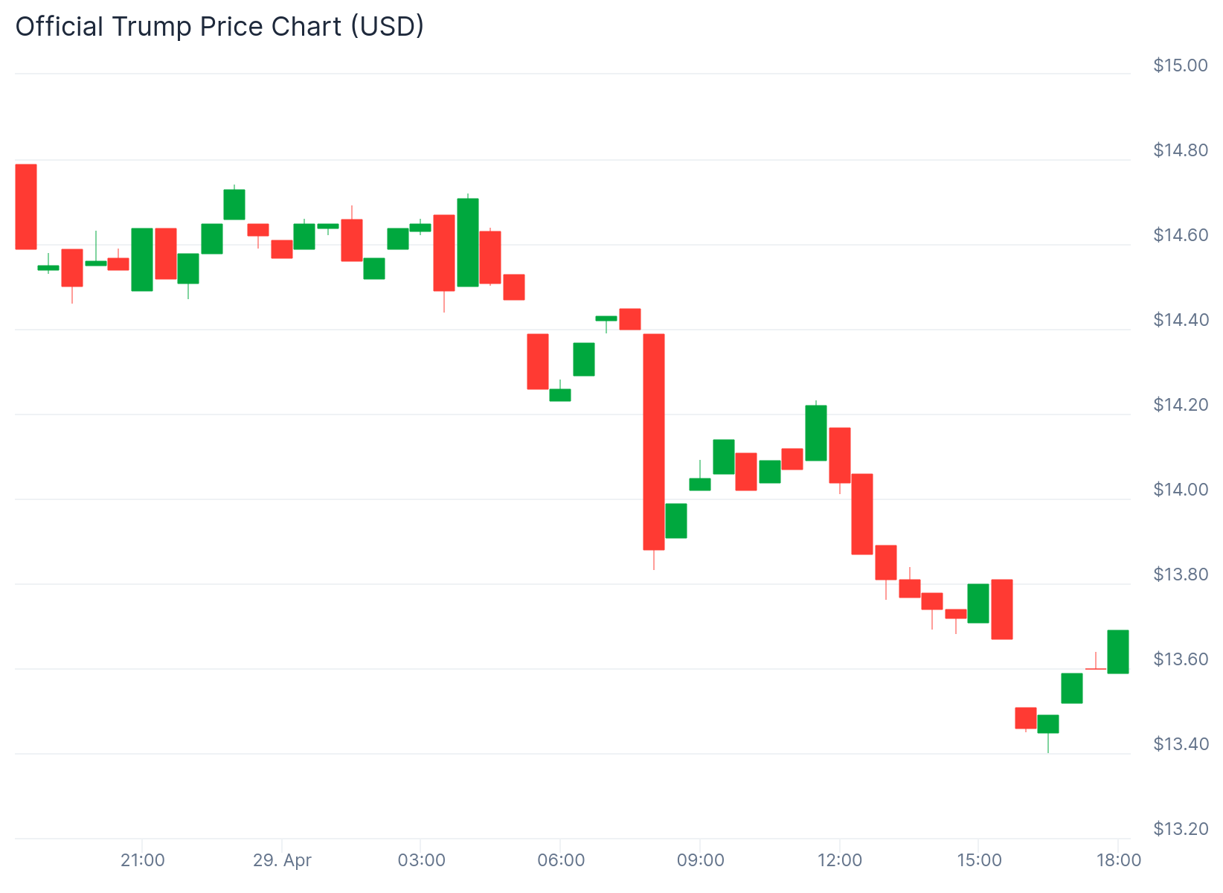Click the green candle with wick touching $13.40
Image resolution: width=1223 pixels, height=893 pixels.
(1048, 724)
